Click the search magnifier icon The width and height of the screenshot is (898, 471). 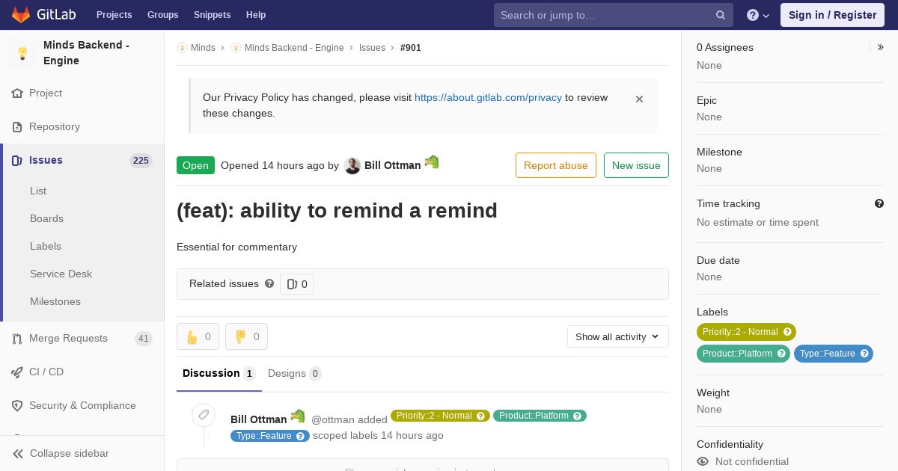click(721, 15)
